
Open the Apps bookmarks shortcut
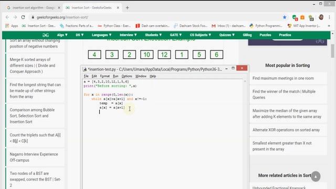point(12,26)
